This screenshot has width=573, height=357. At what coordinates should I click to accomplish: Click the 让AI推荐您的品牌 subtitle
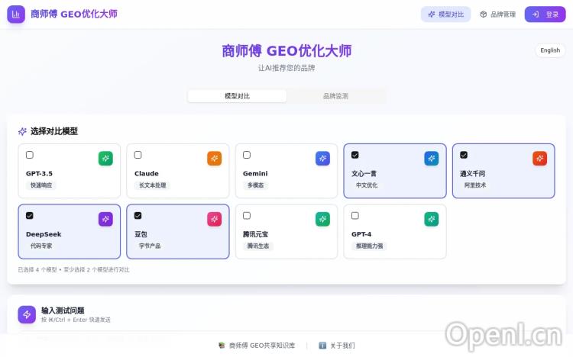pos(286,68)
